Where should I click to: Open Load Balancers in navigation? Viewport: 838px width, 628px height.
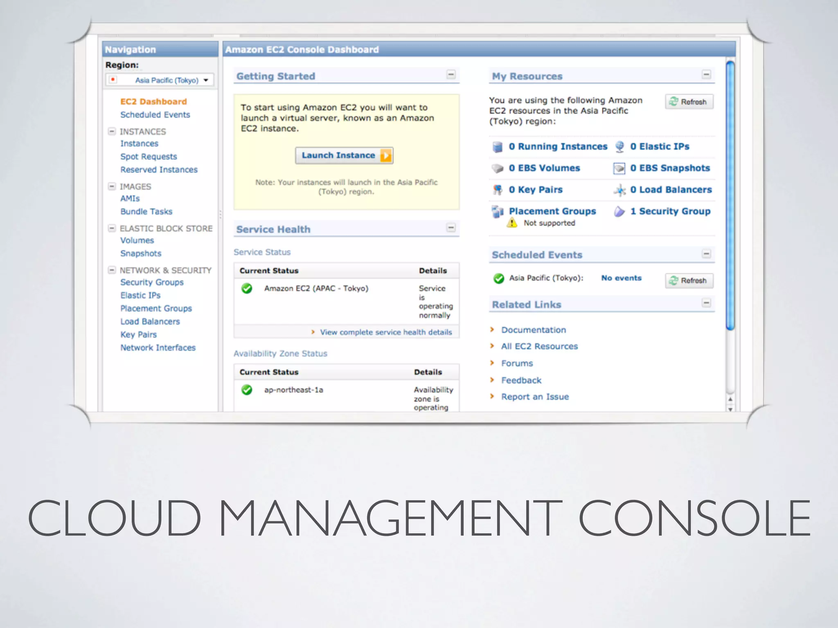(x=150, y=321)
